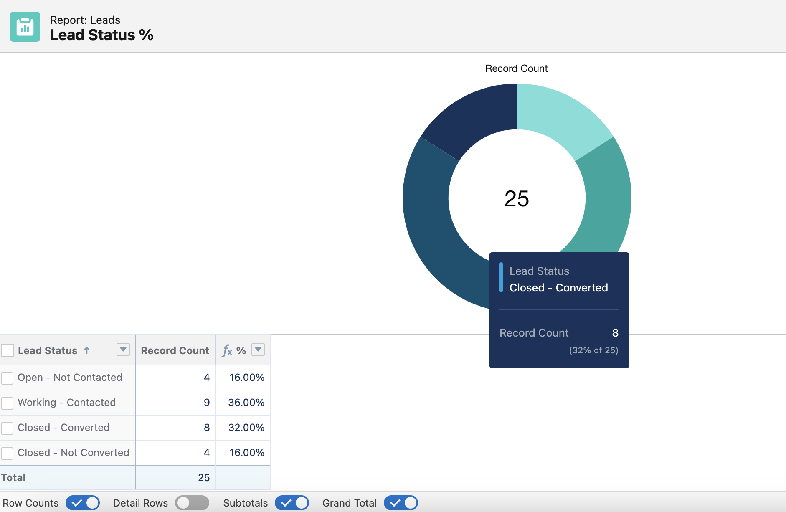Toggle the Row Counts switch

83,503
